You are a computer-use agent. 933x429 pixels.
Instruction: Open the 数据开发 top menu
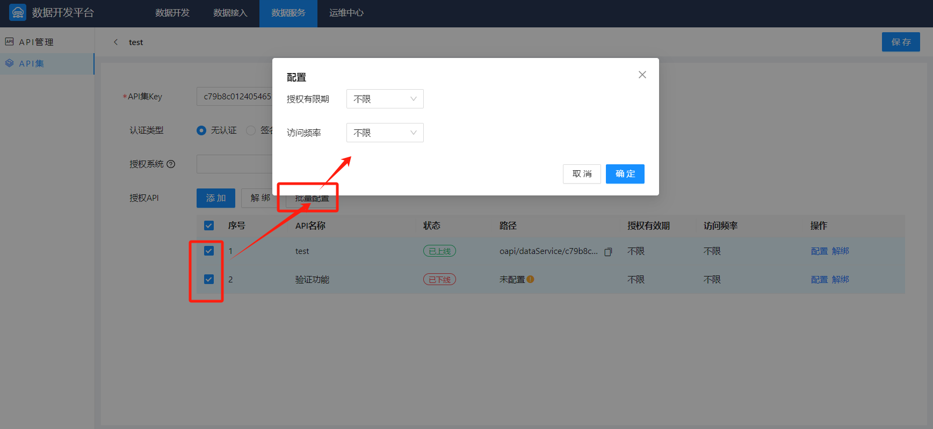172,13
